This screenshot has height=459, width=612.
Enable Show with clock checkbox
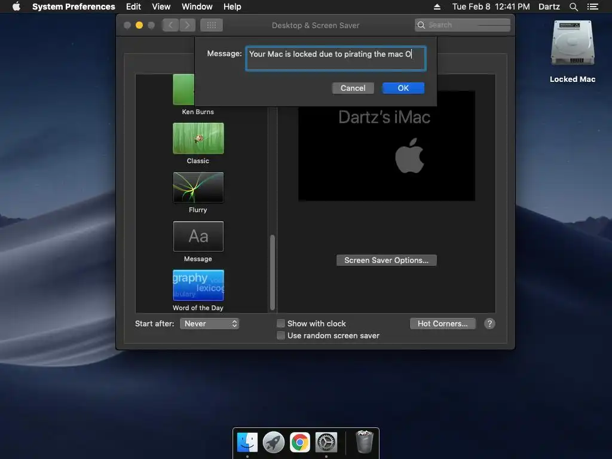(281, 323)
